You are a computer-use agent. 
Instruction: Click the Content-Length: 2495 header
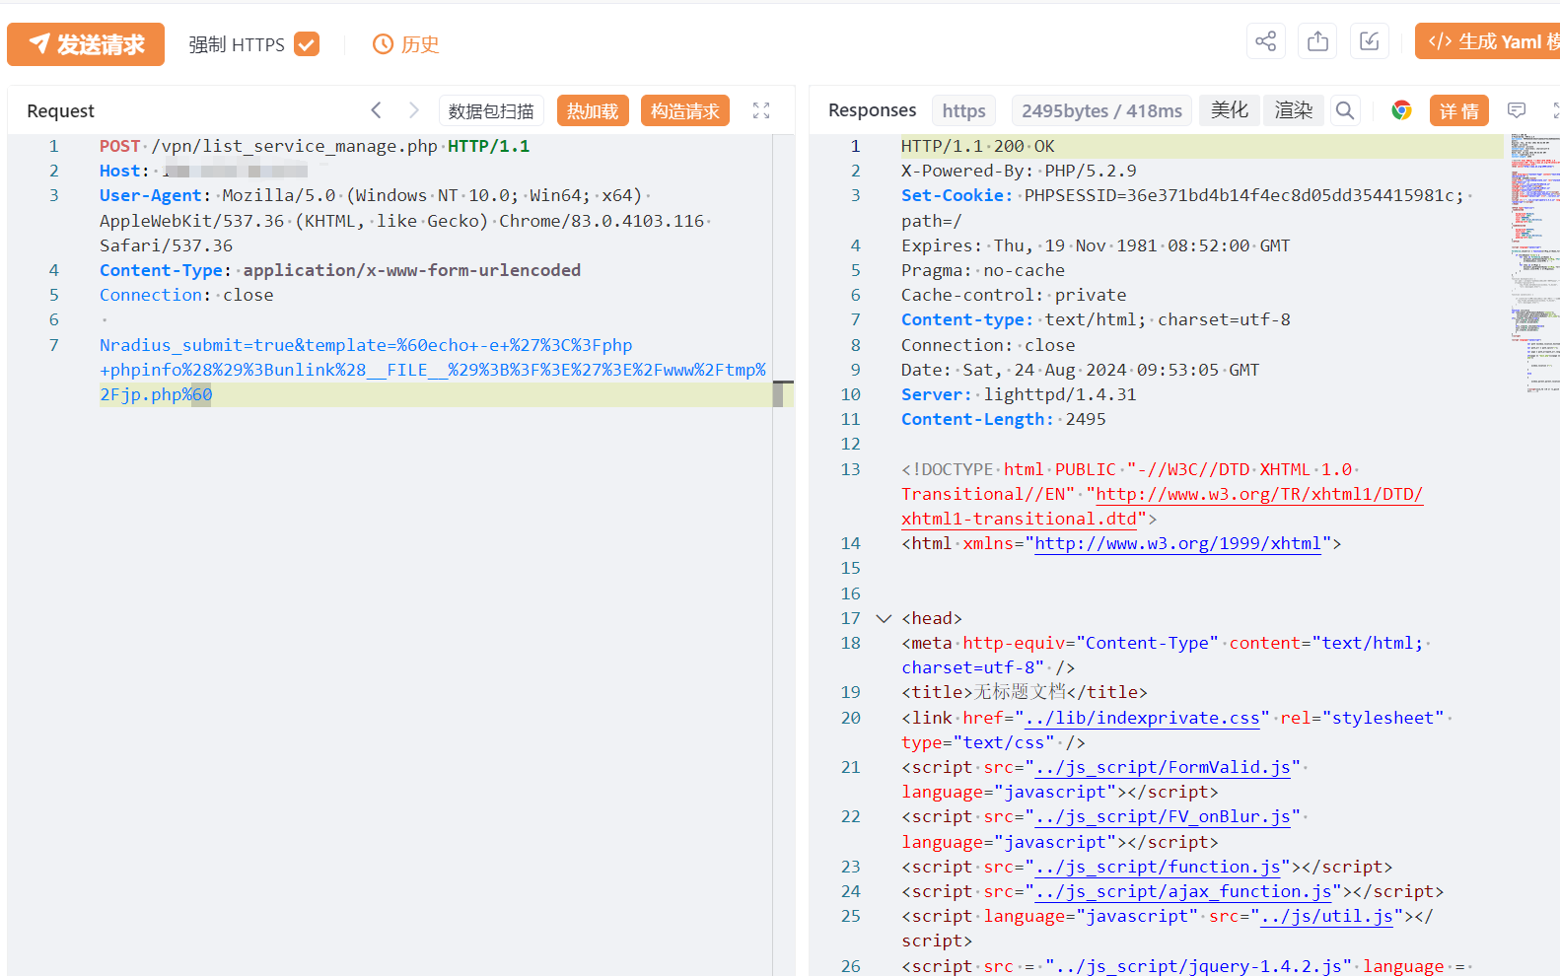(1004, 419)
